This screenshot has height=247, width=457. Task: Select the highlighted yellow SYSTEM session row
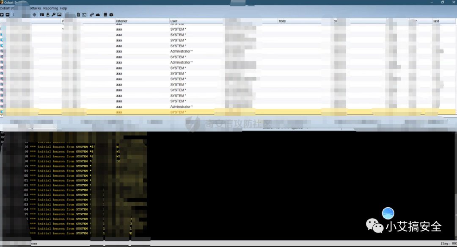click(228, 112)
